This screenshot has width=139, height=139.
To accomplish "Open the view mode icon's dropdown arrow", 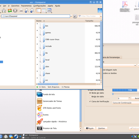I will pos(41,13).
